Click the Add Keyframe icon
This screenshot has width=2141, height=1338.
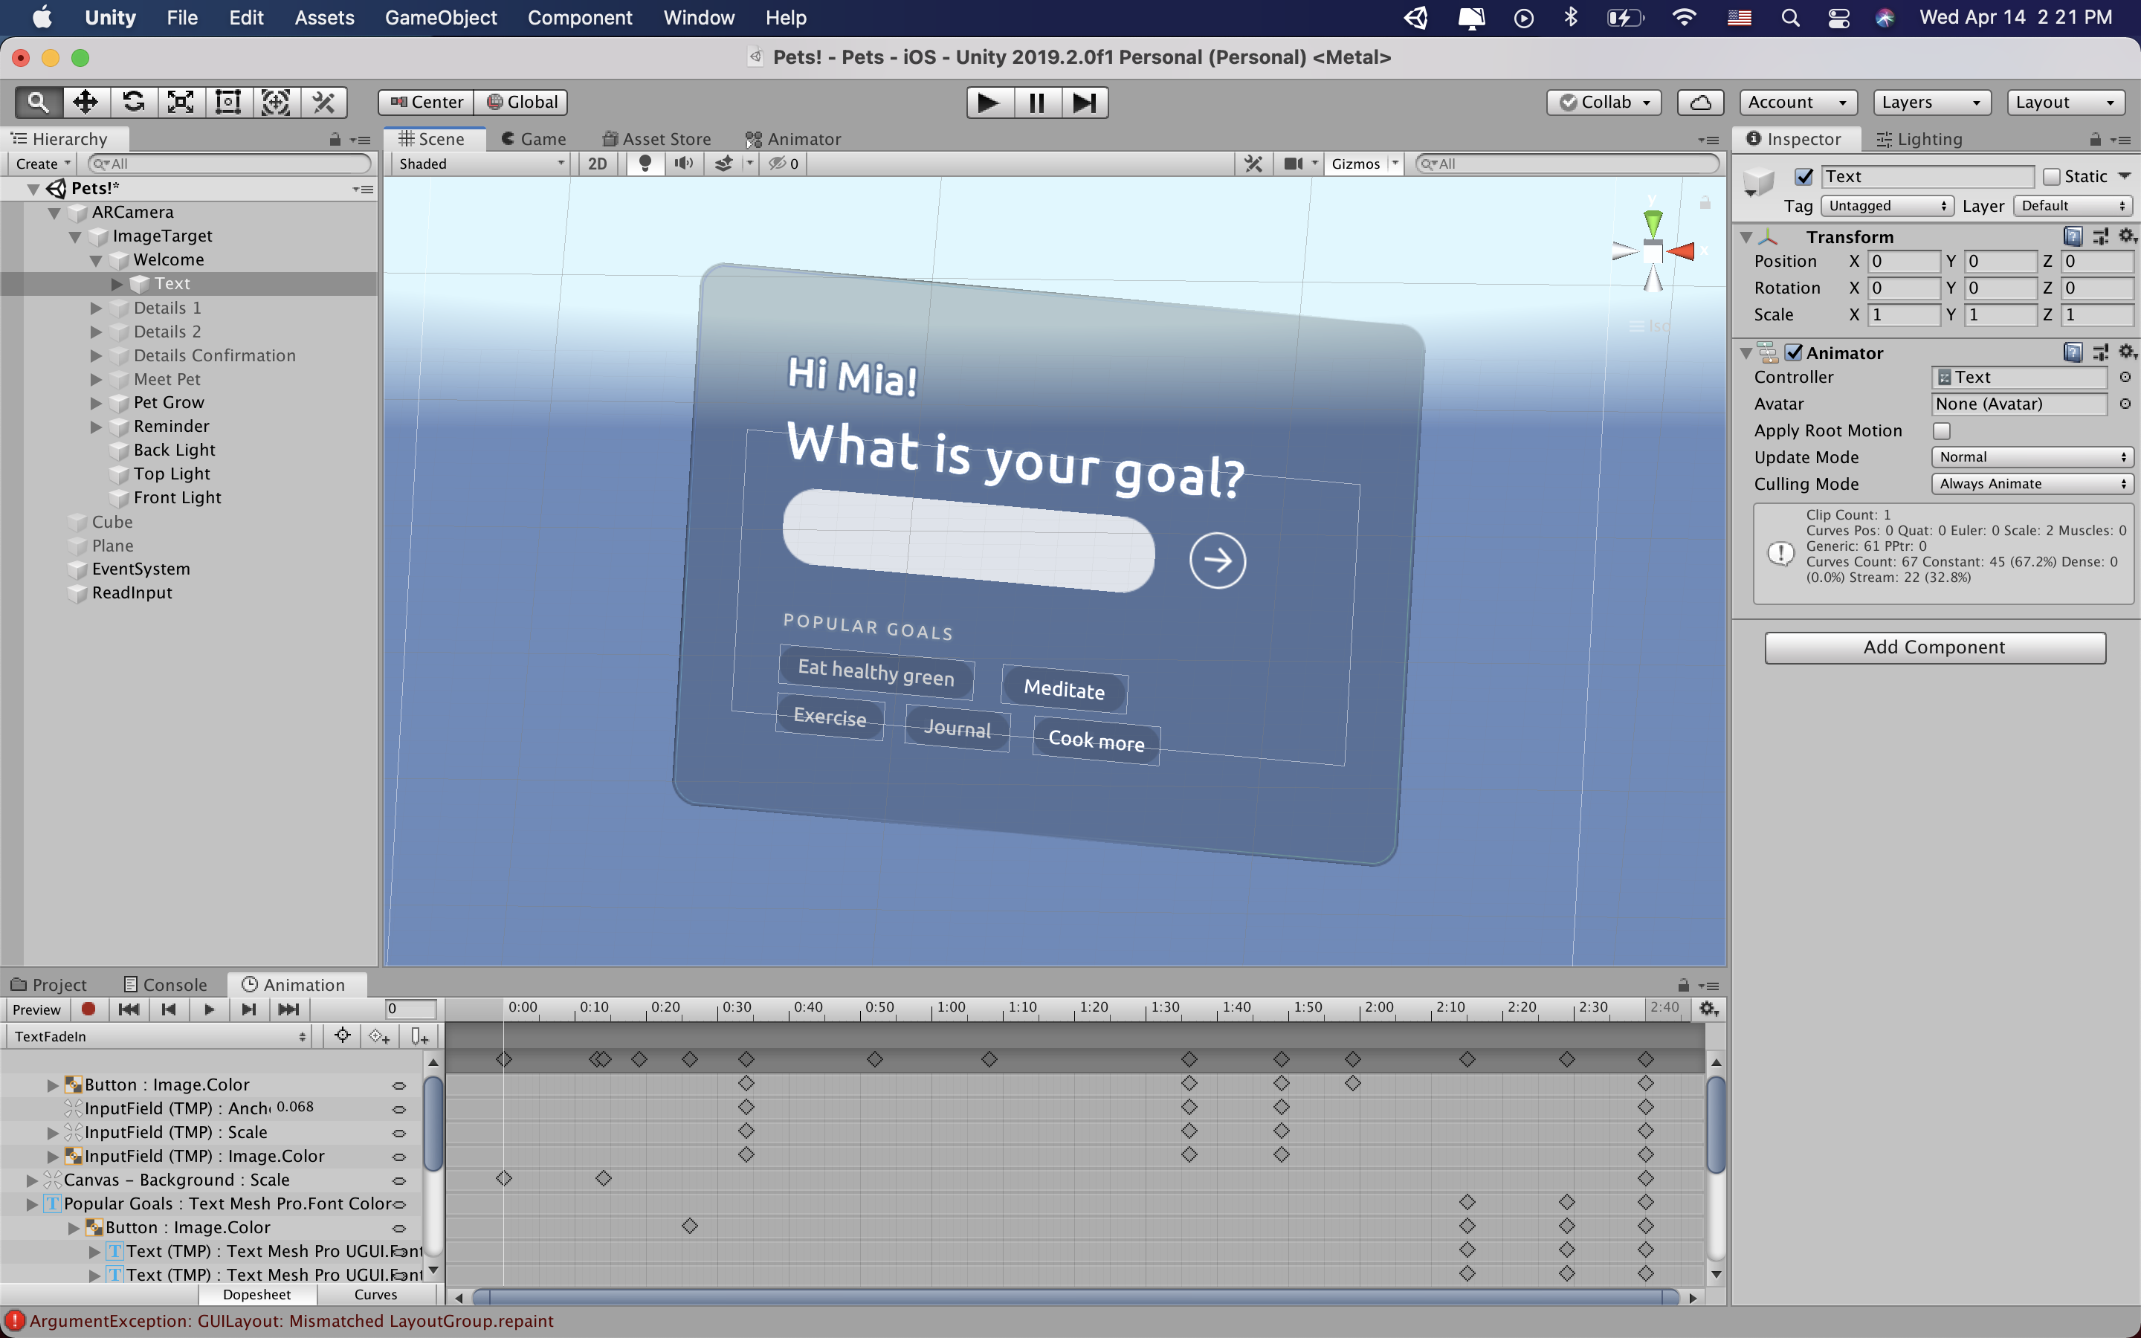tap(380, 1036)
